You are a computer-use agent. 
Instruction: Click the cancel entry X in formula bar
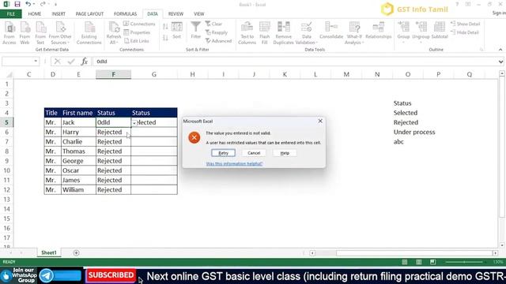(58, 62)
